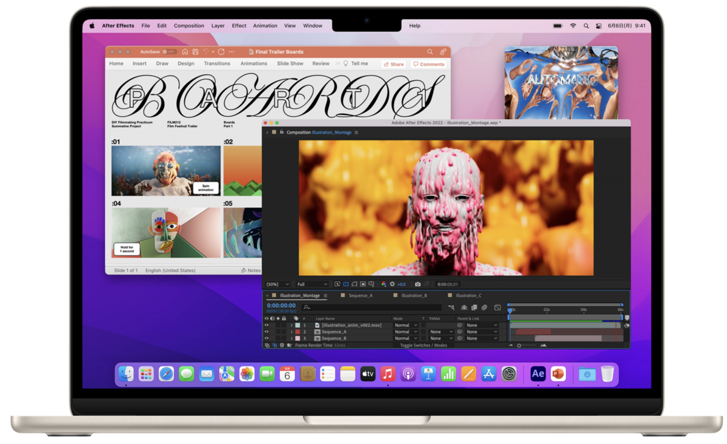
Task: Open Podcasts from the Dock
Action: (x=408, y=374)
